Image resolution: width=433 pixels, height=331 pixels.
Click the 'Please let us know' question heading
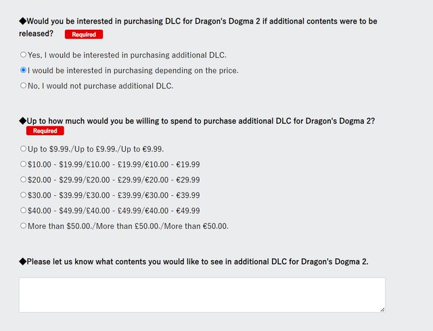click(x=197, y=261)
